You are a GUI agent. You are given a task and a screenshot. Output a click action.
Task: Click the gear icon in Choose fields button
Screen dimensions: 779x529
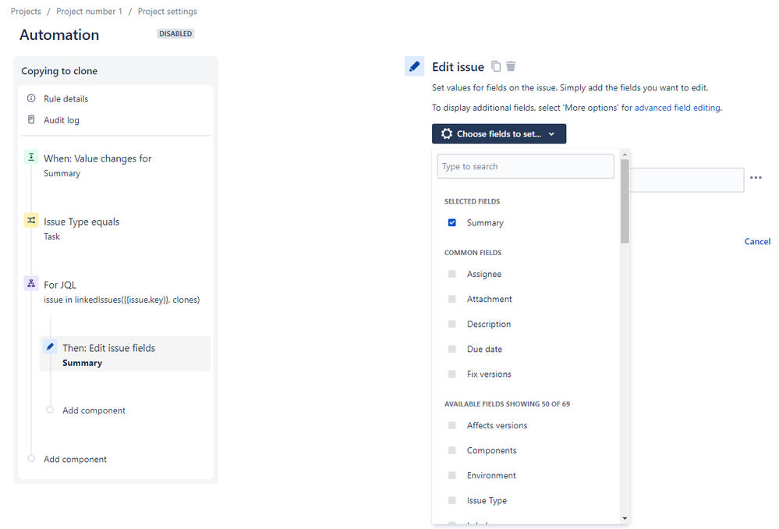pyautogui.click(x=447, y=133)
